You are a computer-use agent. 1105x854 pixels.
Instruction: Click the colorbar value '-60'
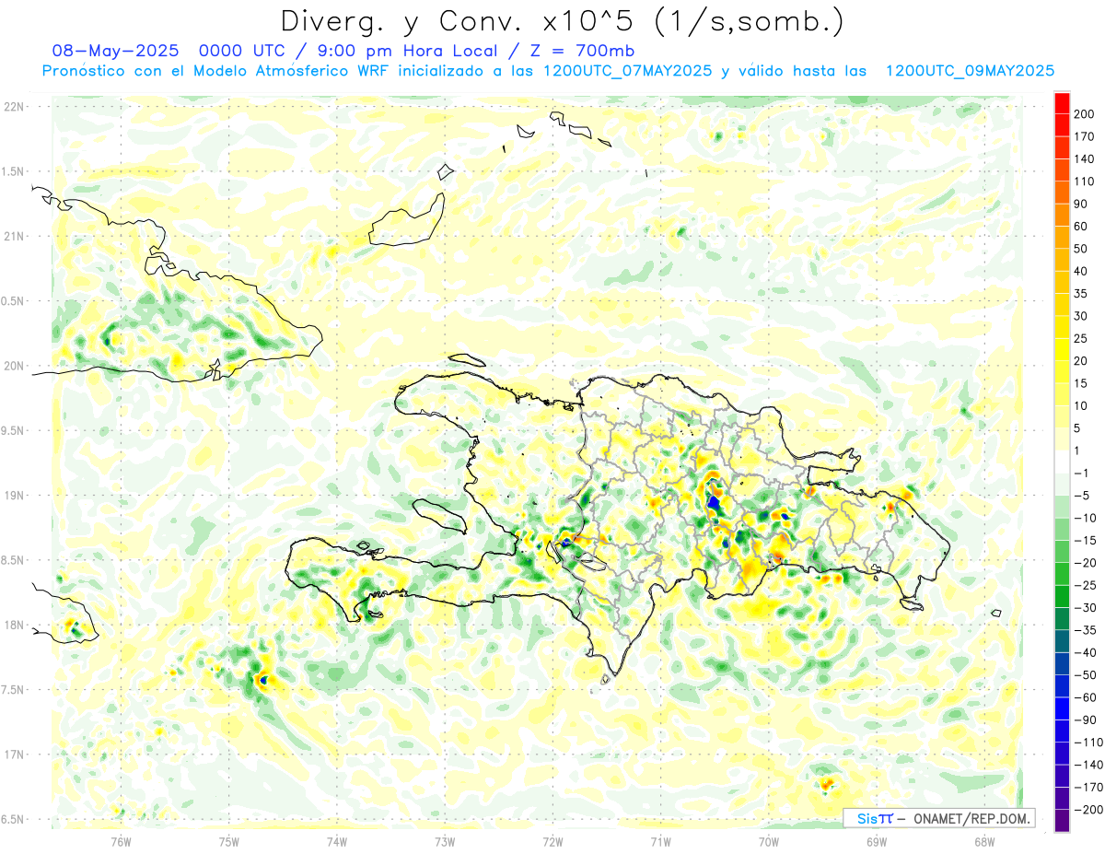tap(1085, 698)
